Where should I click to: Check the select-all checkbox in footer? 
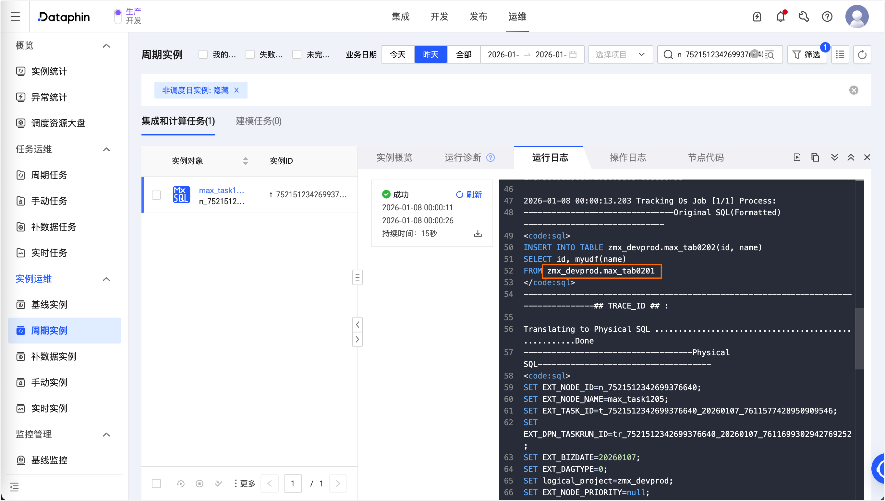[156, 484]
